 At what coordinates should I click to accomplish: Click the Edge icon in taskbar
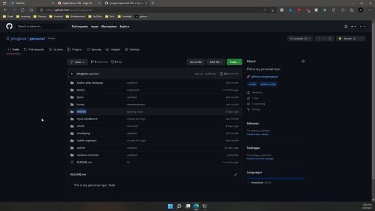point(196,206)
